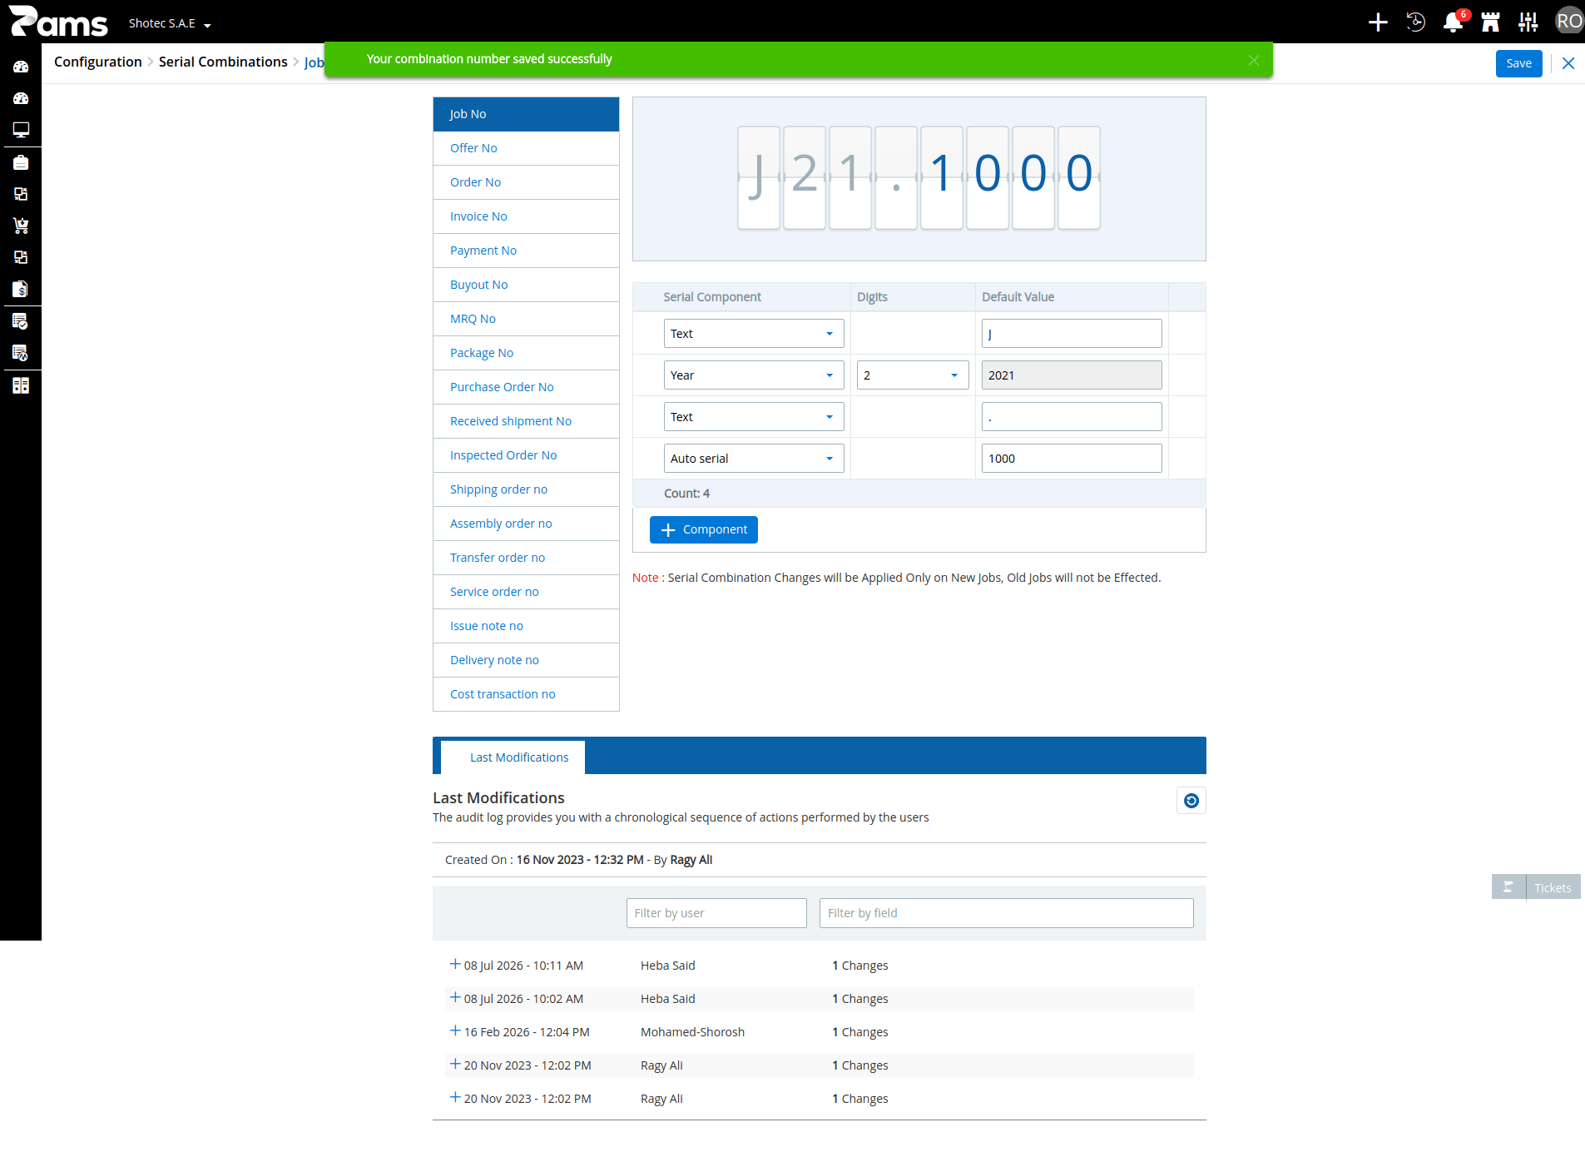
Task: Open the RO user avatar menu
Action: click(x=1569, y=22)
